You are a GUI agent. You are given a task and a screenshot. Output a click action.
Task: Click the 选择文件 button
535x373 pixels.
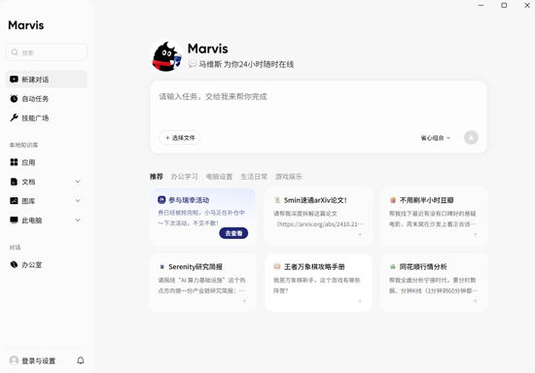tap(180, 138)
